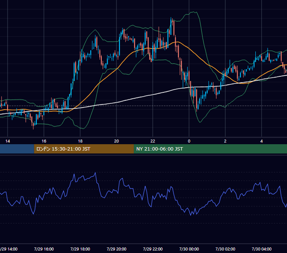Click the 7/29 20:00 time label

(x=116, y=249)
